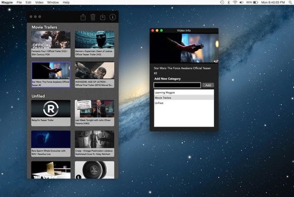Select Movie Trailers category in list

click(183, 97)
